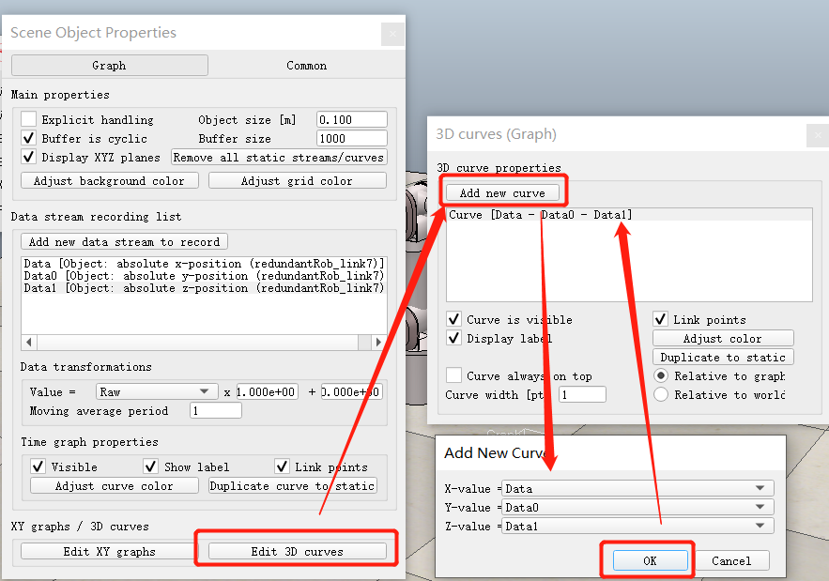Toggle Display XYZ planes checkbox
This screenshot has height=581, width=829.
pos(29,157)
